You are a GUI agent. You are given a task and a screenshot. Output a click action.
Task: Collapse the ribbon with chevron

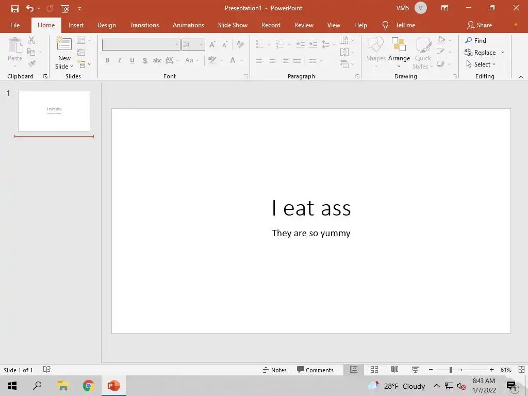[521, 77]
